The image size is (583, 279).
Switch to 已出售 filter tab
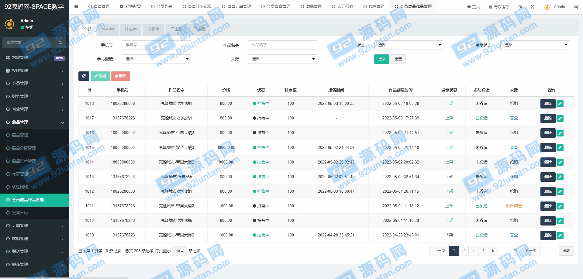[176, 29]
